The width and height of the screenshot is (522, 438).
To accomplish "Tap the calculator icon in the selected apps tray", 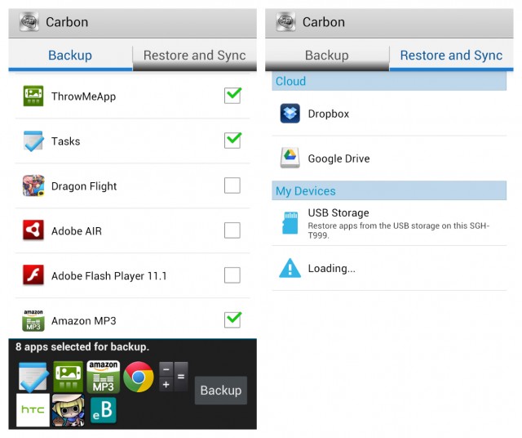I will 173,377.
